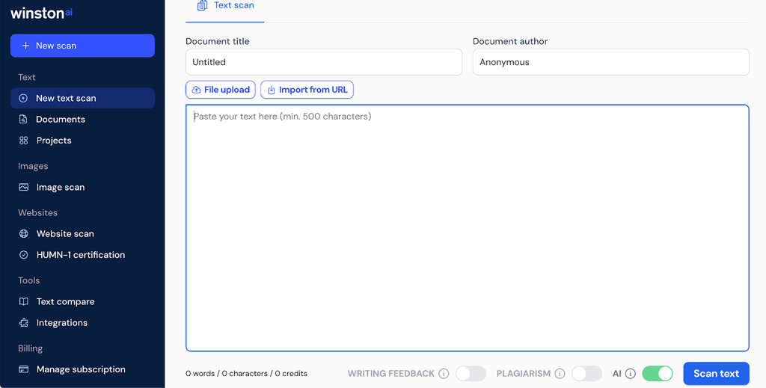
Task: Click the Manage subscription card icon
Action: (23, 369)
